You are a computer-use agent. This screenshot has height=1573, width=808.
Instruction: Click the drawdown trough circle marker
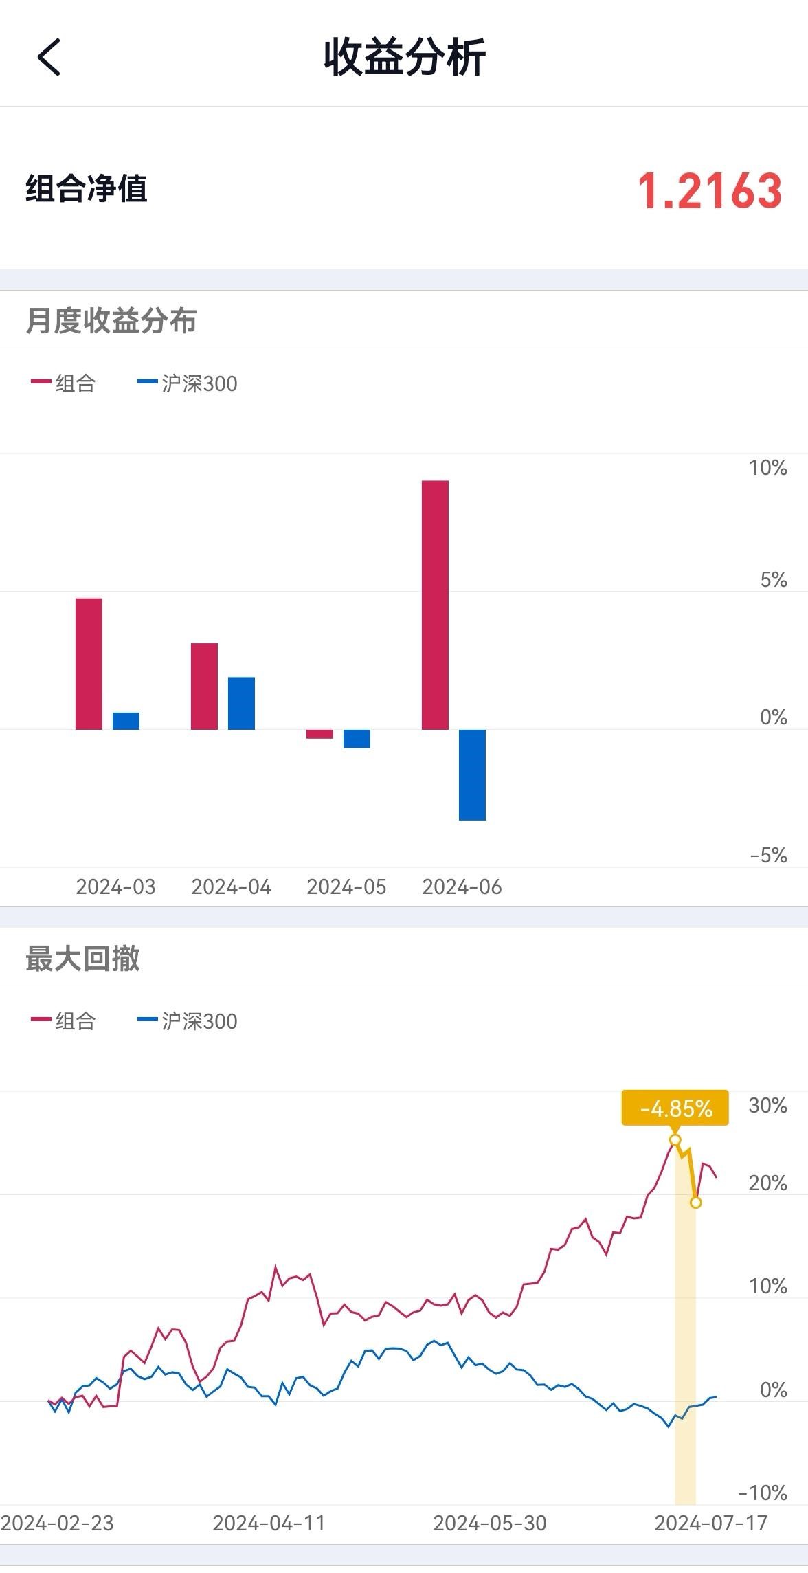(696, 1203)
